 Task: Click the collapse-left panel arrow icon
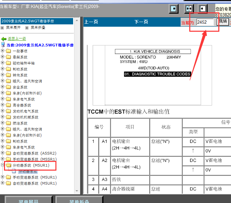pyautogui.click(x=202, y=9)
